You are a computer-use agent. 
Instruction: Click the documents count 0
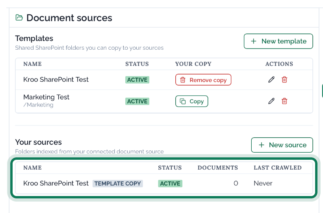pyautogui.click(x=236, y=183)
